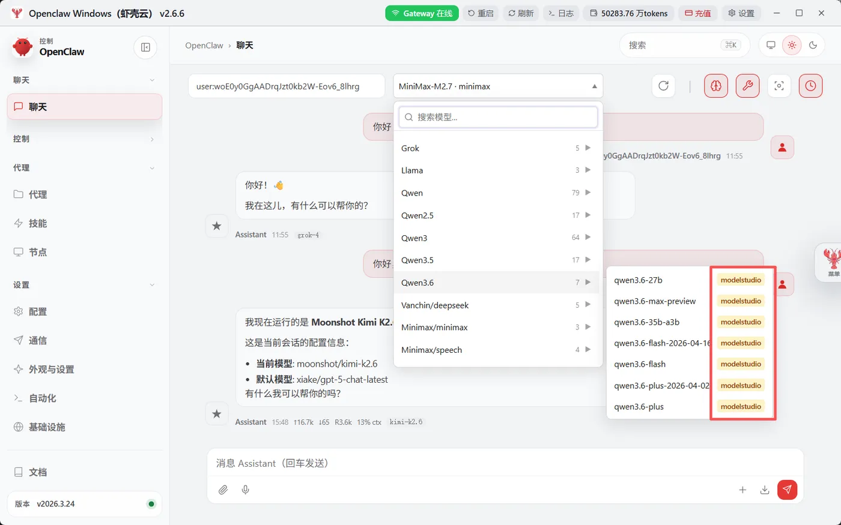The width and height of the screenshot is (841, 525).
Task: Open the 设置 settings button in title bar
Action: tap(741, 13)
